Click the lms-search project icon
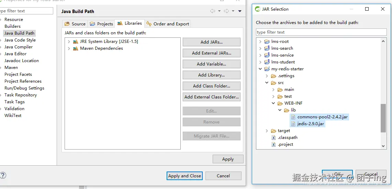 coord(267,48)
